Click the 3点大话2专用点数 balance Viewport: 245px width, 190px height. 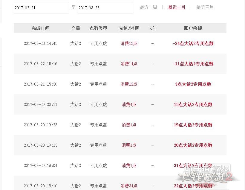tap(193, 84)
